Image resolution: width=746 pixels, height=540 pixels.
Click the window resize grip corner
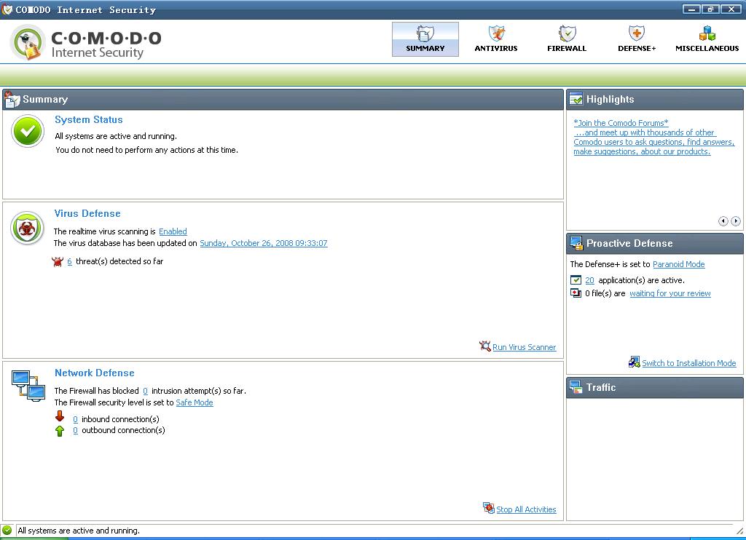coord(739,531)
